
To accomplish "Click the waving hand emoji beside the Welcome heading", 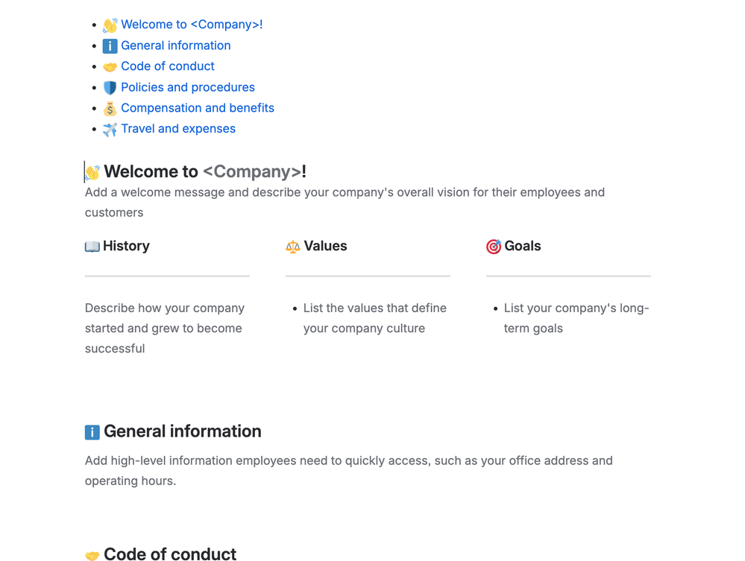I will [92, 173].
